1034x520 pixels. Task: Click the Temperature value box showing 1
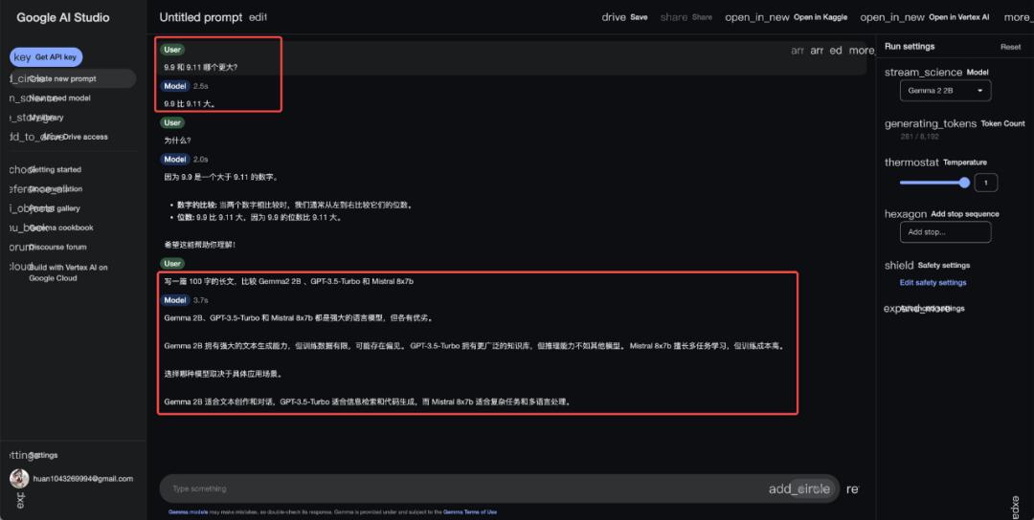point(986,183)
